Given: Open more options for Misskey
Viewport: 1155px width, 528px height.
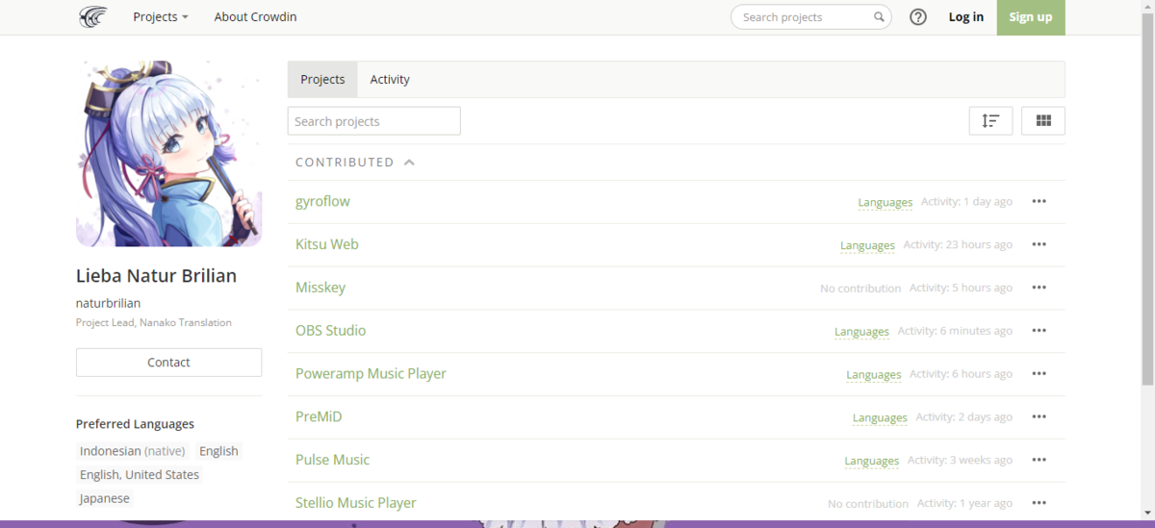Looking at the screenshot, I should (1039, 288).
